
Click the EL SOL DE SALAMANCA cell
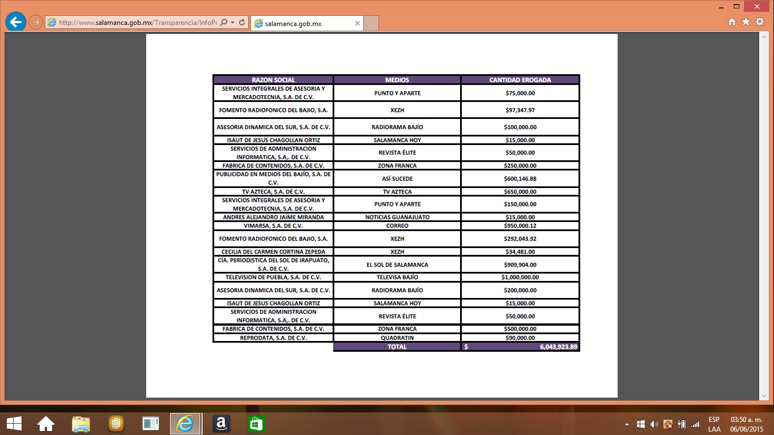[397, 265]
